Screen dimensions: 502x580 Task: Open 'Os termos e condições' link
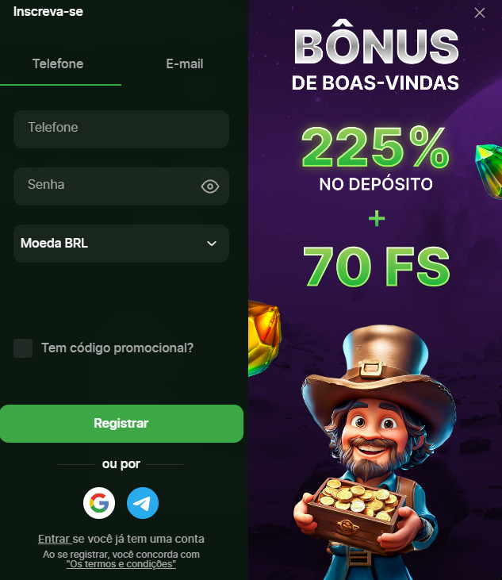(121, 564)
